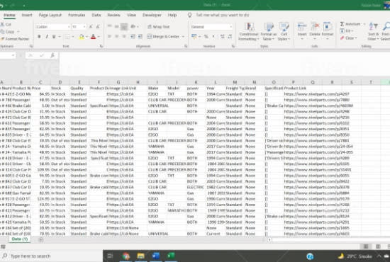
Task: Open Conditional Formatting menu
Action: [248, 32]
